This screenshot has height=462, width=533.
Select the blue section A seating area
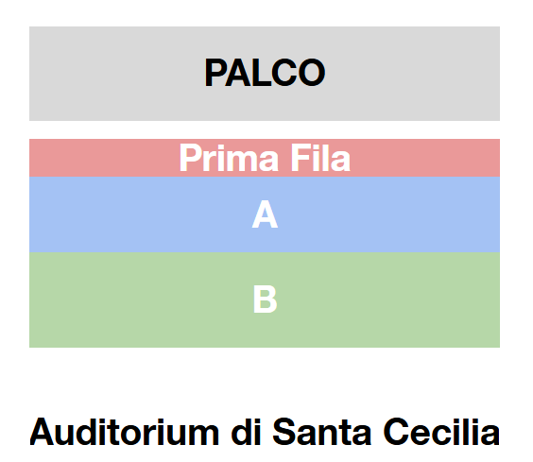(x=265, y=214)
